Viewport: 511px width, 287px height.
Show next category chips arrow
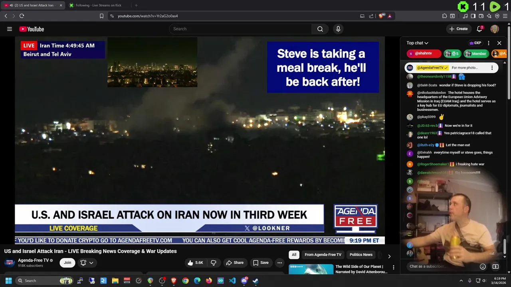[x=389, y=256]
